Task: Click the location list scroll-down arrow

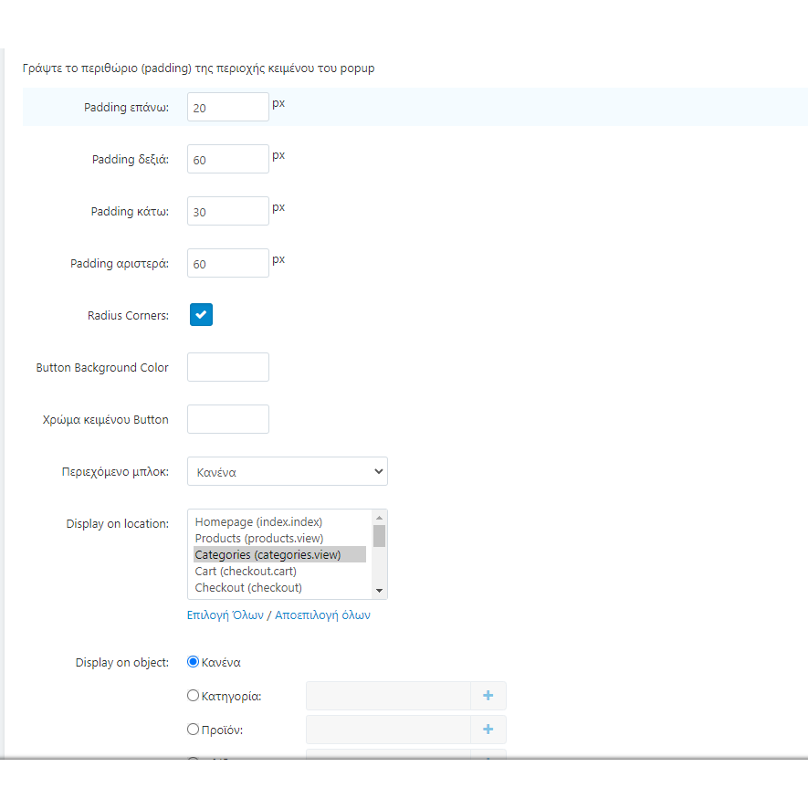Action: 380,591
